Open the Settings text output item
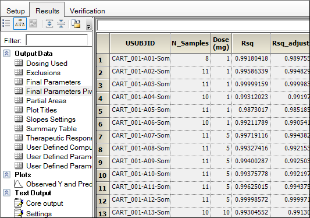The height and width of the screenshot is (218, 310). 39,213
